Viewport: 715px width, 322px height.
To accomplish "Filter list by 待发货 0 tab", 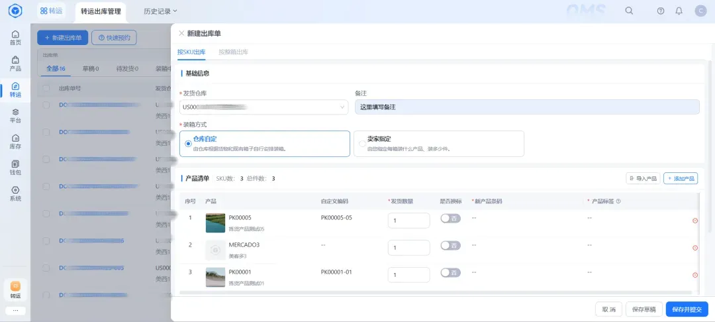I will (x=127, y=69).
